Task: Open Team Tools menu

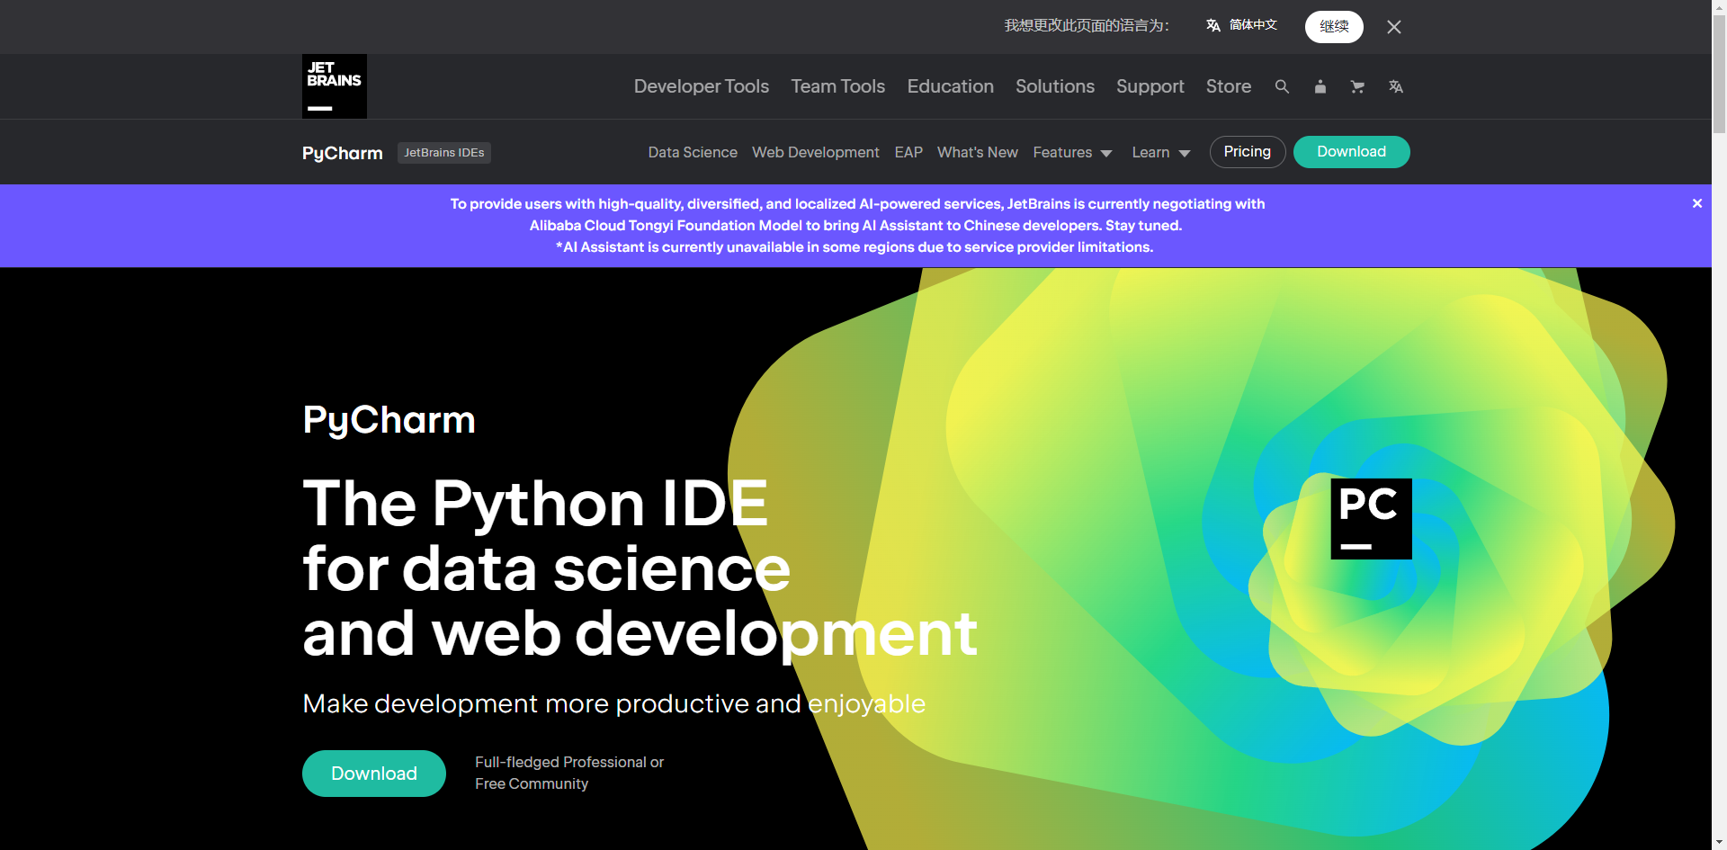Action: click(x=838, y=86)
